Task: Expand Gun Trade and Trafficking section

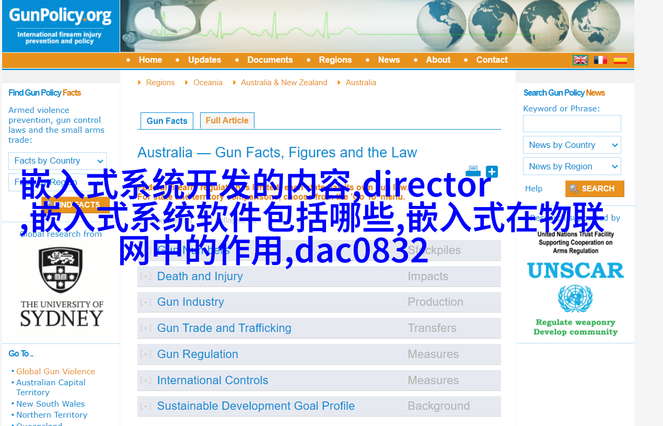Action: 224,328
